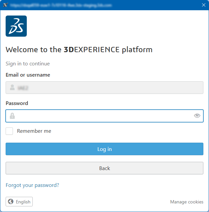Open the English language selector
209x212 pixels.
click(19, 202)
